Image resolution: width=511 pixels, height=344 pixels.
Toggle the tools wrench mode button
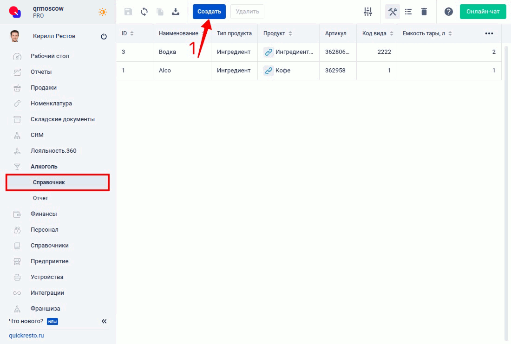(x=393, y=12)
